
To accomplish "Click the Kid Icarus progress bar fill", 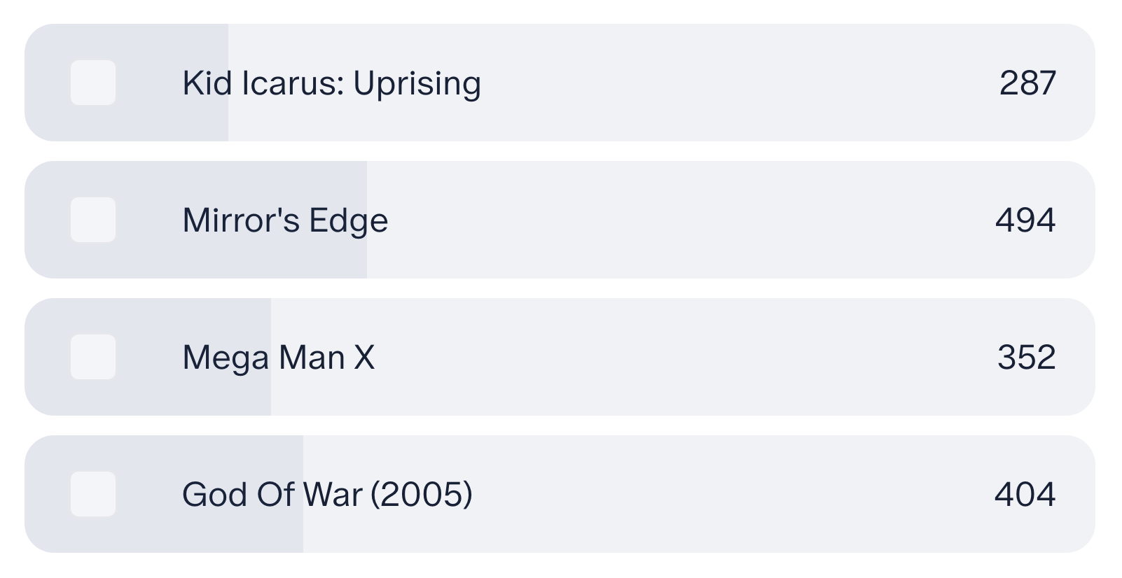I will pyautogui.click(x=126, y=83).
